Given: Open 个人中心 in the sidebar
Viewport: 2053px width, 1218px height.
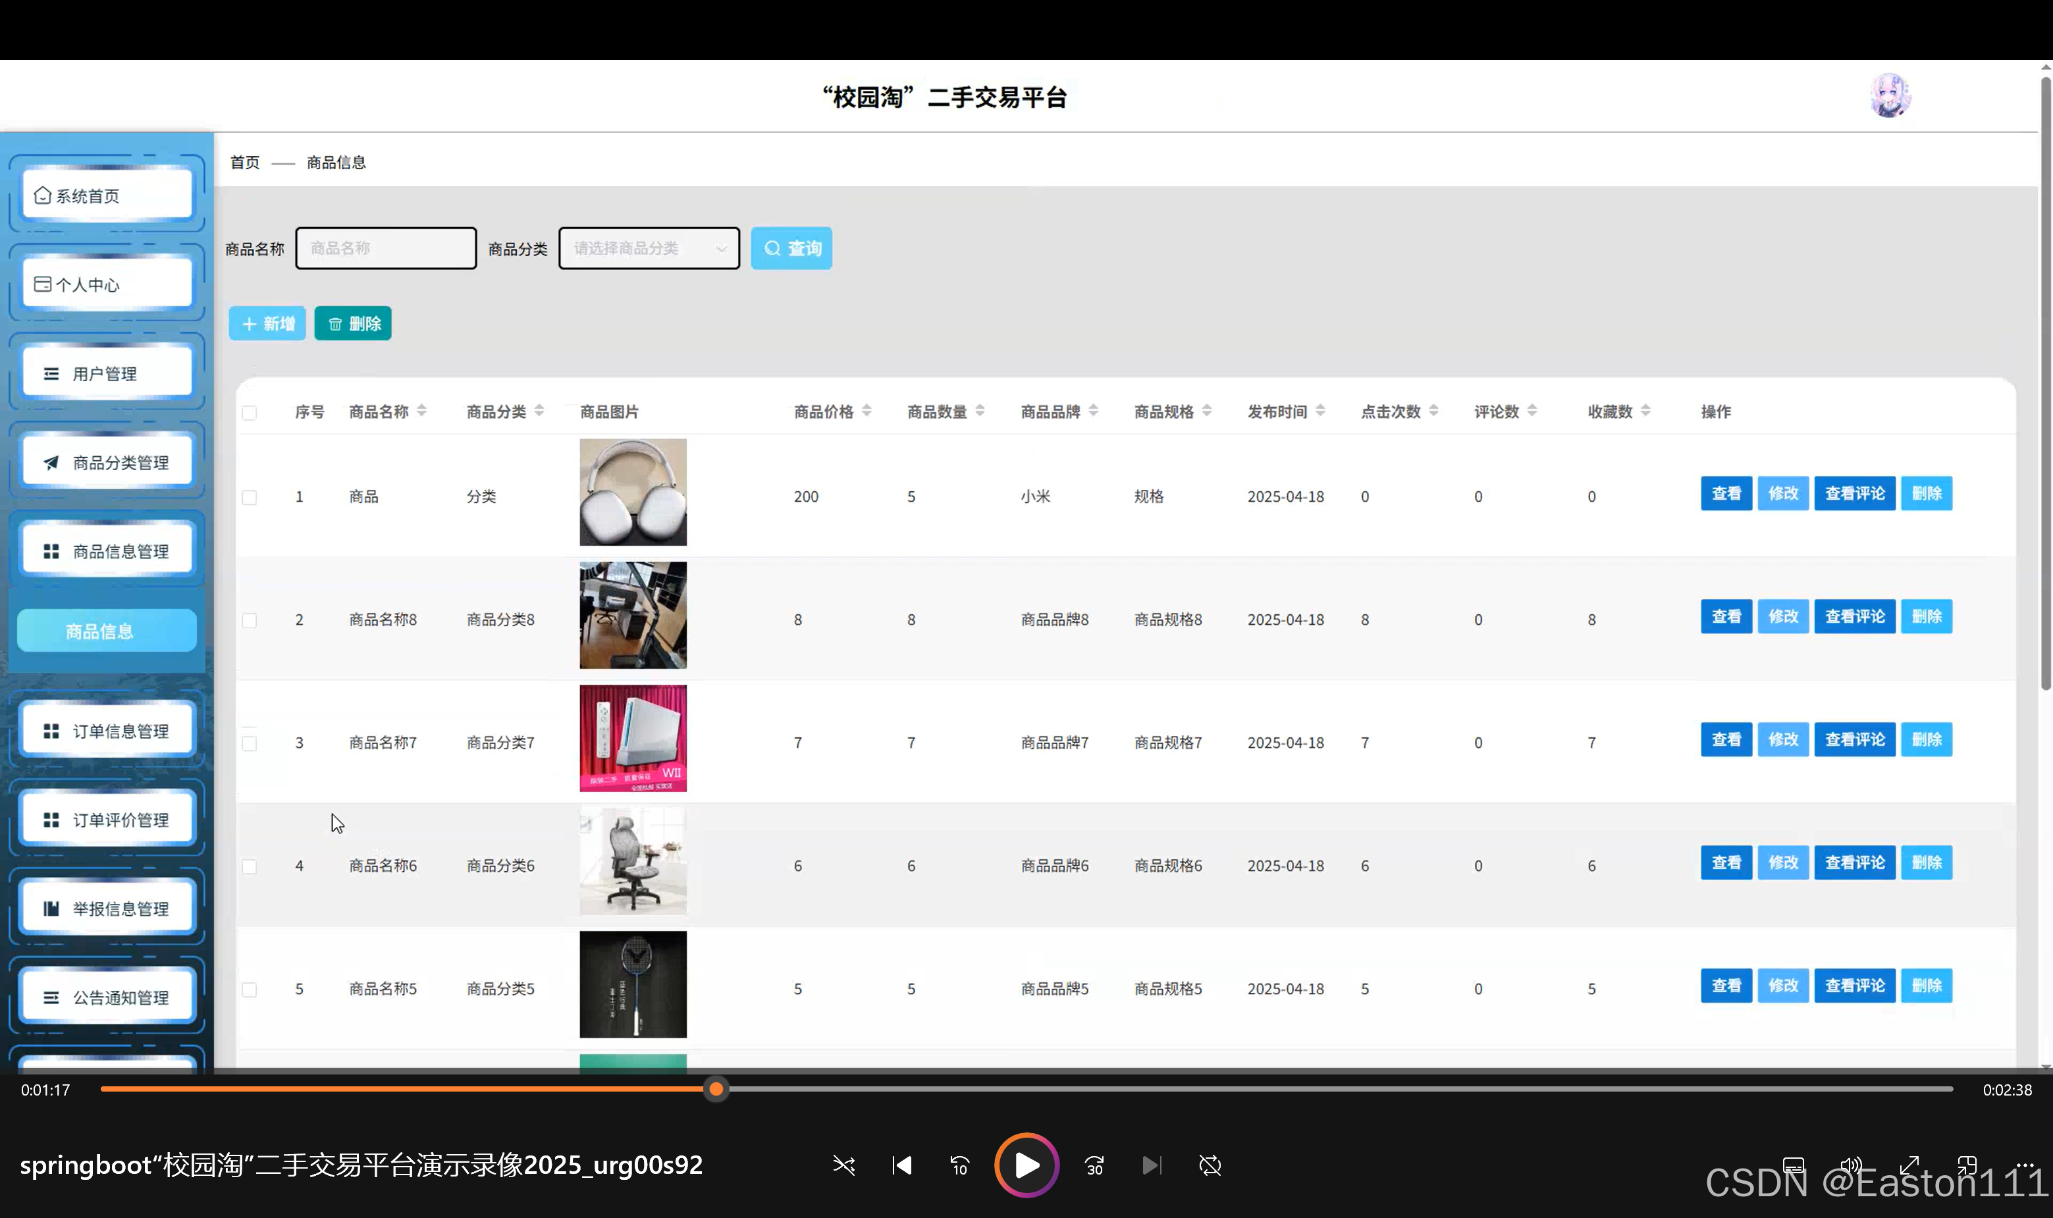Looking at the screenshot, I should 107,284.
